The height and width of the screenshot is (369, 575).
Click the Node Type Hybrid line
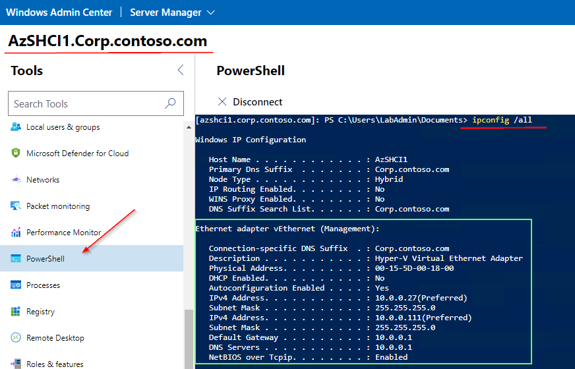(306, 179)
